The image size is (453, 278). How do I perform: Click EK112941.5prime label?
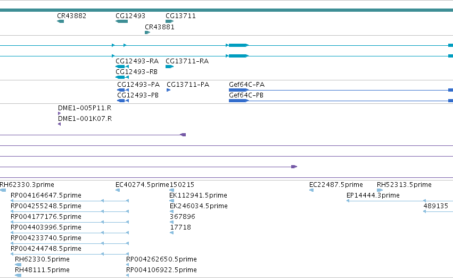[198, 195]
